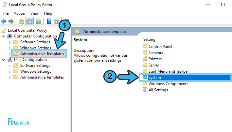
Task: Click the Start Menu and Taskbar folder icon
Action: coord(145,71)
